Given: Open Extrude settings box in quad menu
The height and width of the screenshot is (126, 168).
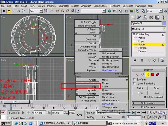Looking at the screenshot, I should pyautogui.click(x=77, y=90).
